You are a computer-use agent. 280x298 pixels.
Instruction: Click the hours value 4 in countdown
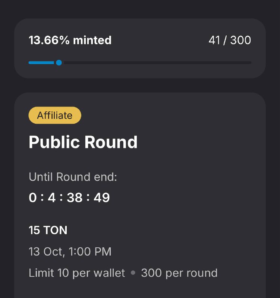pos(51,198)
